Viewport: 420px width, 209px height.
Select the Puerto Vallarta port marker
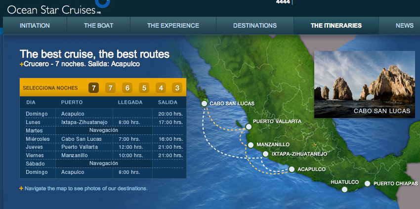point(249,127)
